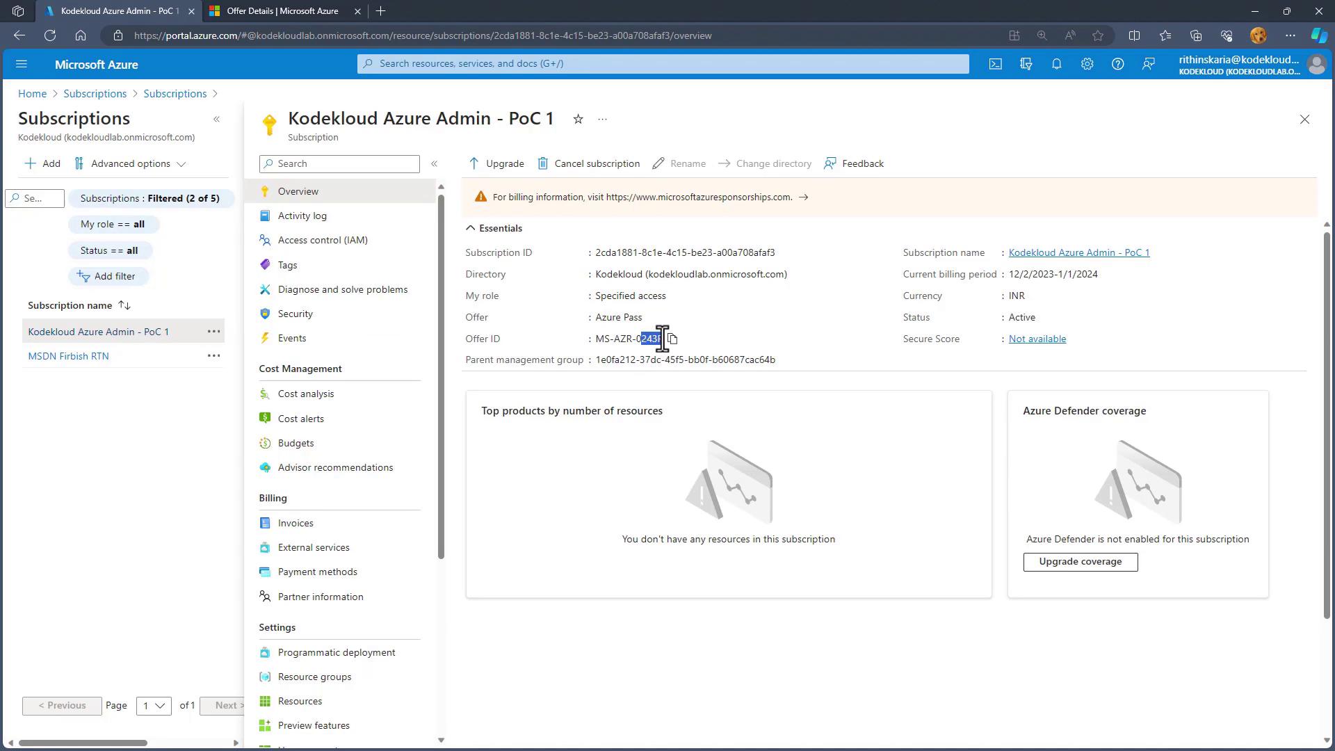1335x751 pixels.
Task: Open Azure Cloud Shell icon
Action: 996,64
